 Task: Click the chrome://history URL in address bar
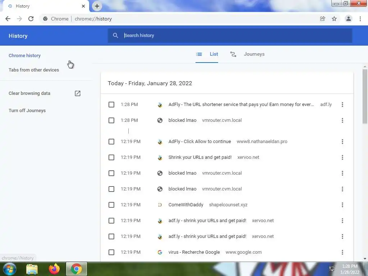coord(93,19)
